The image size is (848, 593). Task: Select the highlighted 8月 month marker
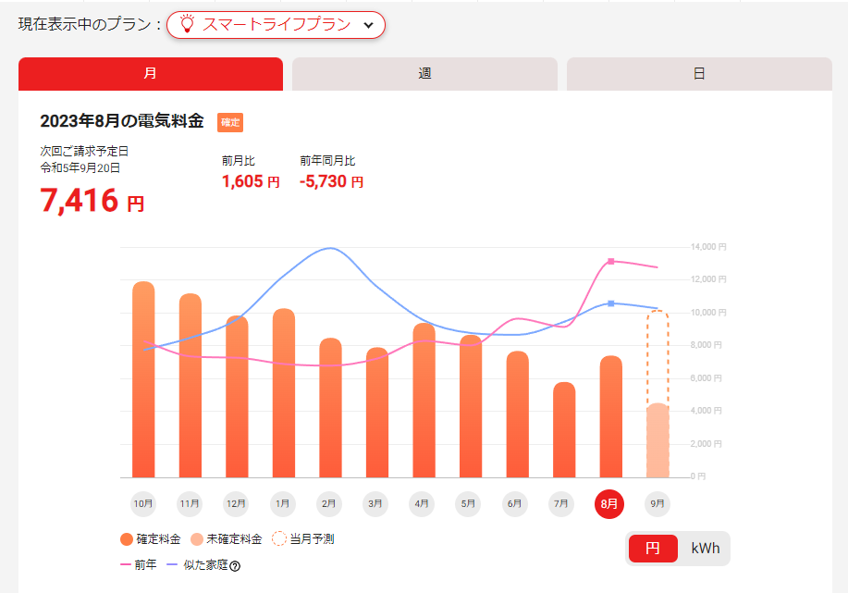[x=608, y=504]
